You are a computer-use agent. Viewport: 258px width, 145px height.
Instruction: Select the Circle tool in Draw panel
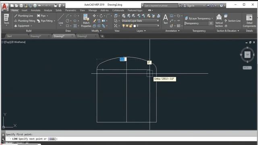67,21
